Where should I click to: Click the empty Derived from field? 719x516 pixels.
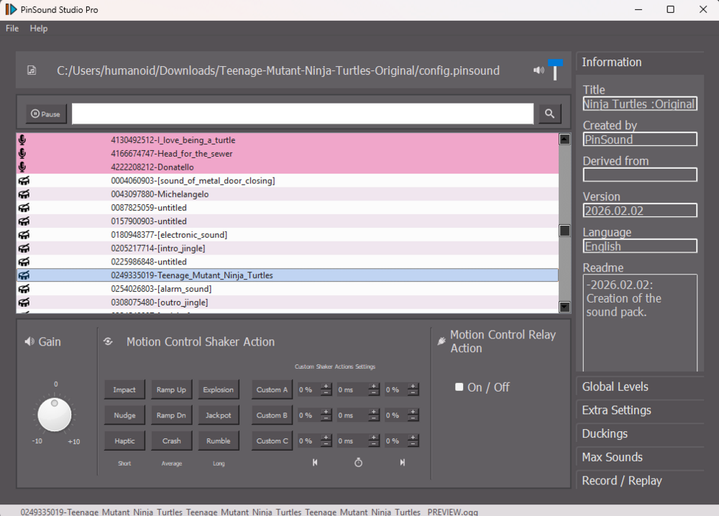click(640, 175)
